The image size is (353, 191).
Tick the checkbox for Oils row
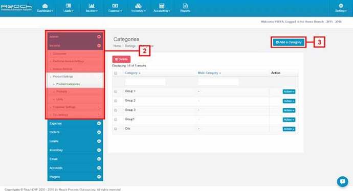point(116,129)
